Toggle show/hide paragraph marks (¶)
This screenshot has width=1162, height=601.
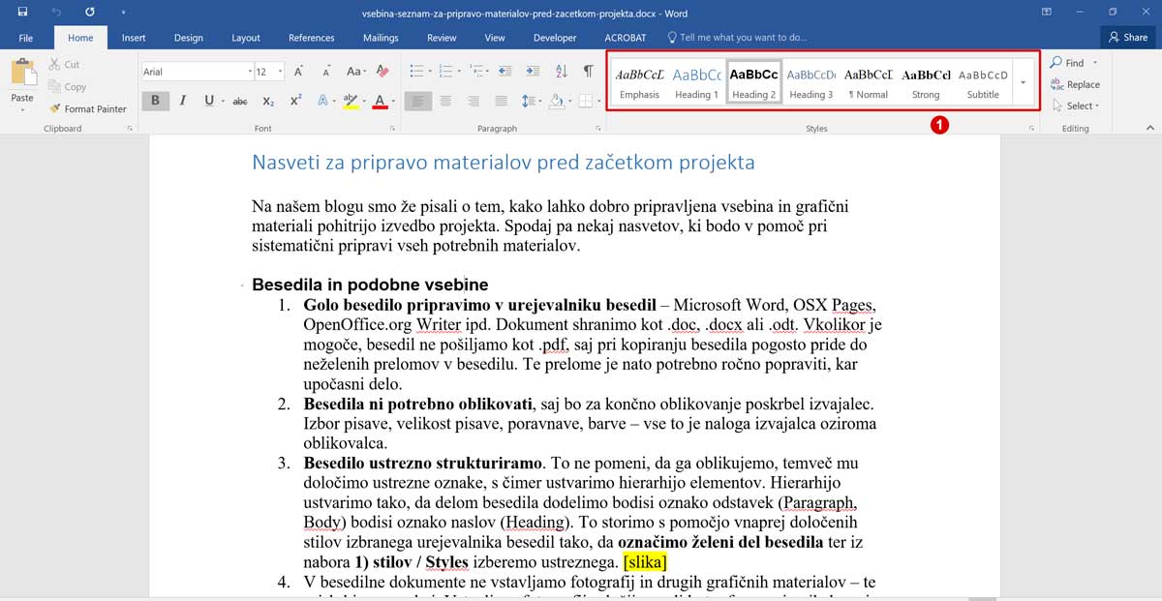coord(588,72)
